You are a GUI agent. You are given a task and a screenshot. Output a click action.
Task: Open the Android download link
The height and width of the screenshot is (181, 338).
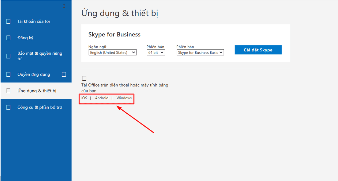102,98
